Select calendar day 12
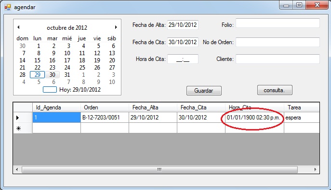The height and width of the screenshot is (190, 331). click(97, 53)
